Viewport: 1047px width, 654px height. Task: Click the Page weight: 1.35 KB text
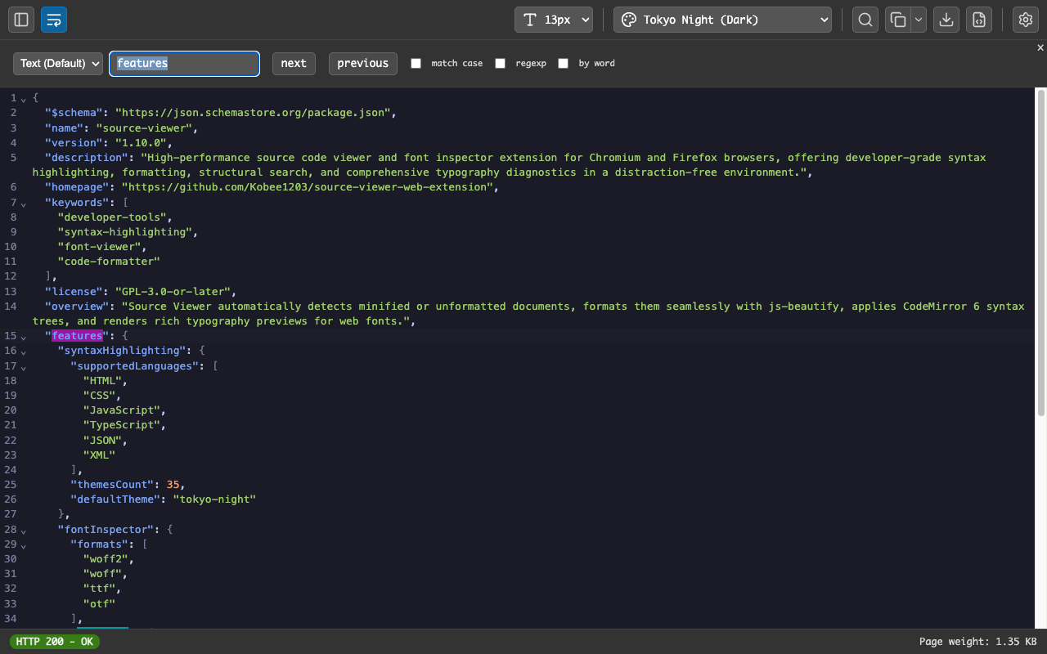point(977,642)
